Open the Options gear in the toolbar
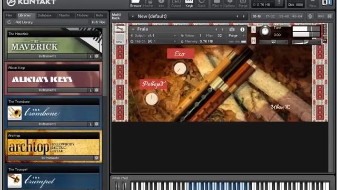Viewport: 337px width, 190px height. pos(230,4)
